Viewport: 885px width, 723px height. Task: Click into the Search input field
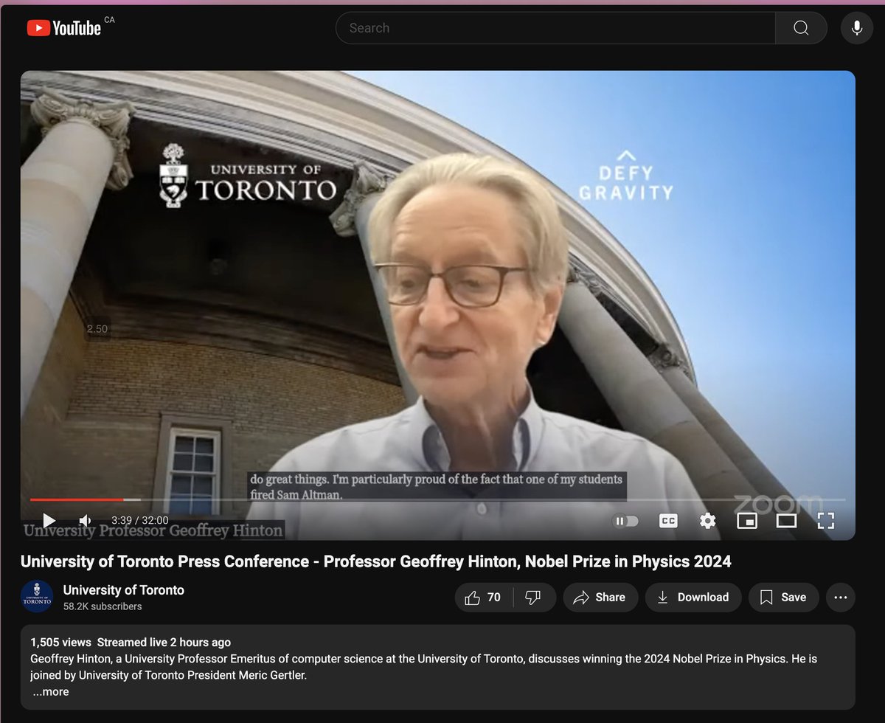pyautogui.click(x=555, y=28)
